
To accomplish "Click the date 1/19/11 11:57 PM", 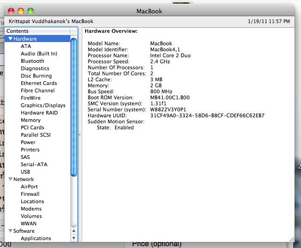I will click(269, 21).
